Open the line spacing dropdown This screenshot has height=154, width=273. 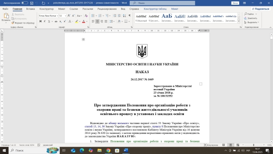point(114,21)
